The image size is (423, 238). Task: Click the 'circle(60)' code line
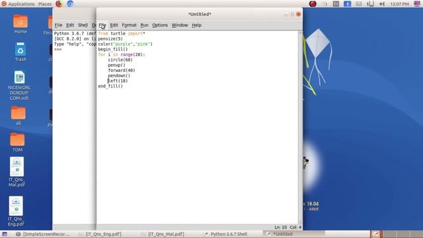click(120, 60)
